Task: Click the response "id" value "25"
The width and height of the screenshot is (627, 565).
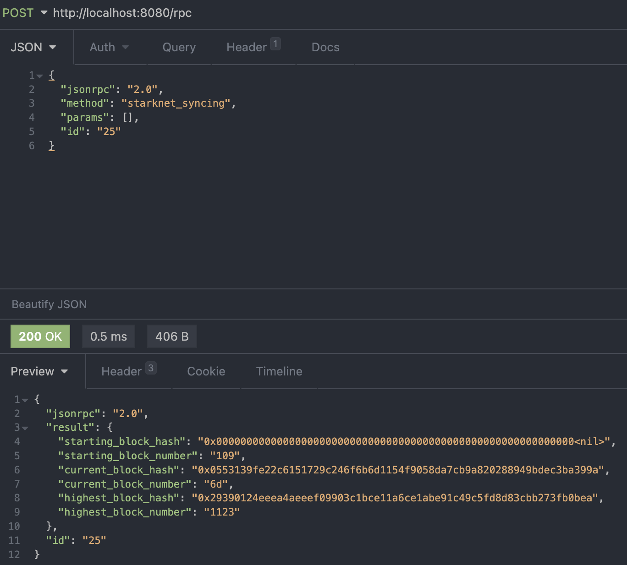Action: pyautogui.click(x=94, y=541)
